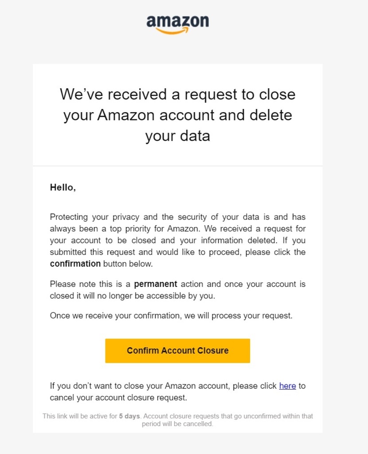Click the Confirm Account Closure button
Viewport: 368px width, 454px height.
point(177,351)
